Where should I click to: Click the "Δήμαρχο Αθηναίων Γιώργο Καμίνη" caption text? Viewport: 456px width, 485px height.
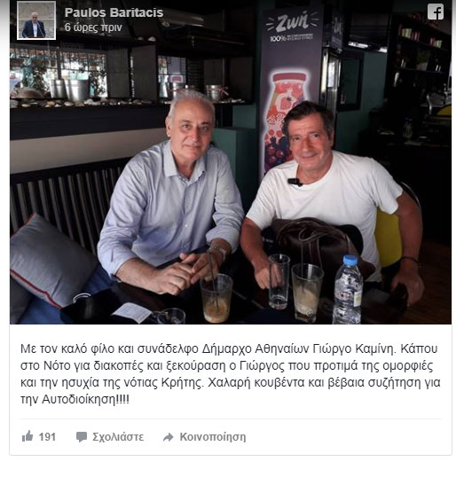click(299, 348)
